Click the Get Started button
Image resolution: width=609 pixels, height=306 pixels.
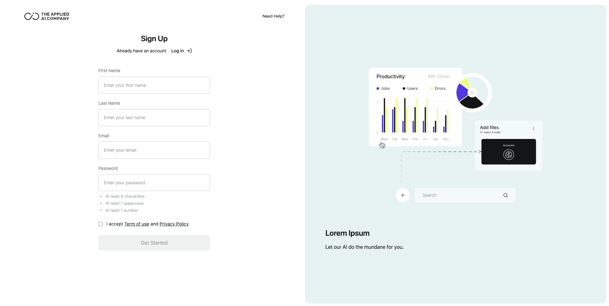tap(154, 242)
